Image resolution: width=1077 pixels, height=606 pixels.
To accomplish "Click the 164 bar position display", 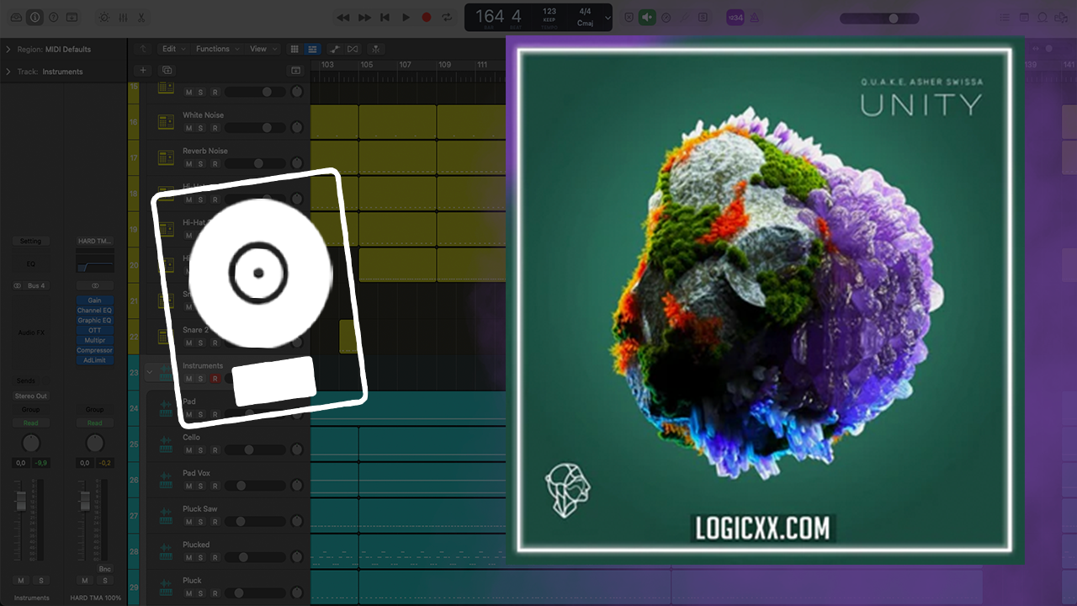I will (x=490, y=16).
